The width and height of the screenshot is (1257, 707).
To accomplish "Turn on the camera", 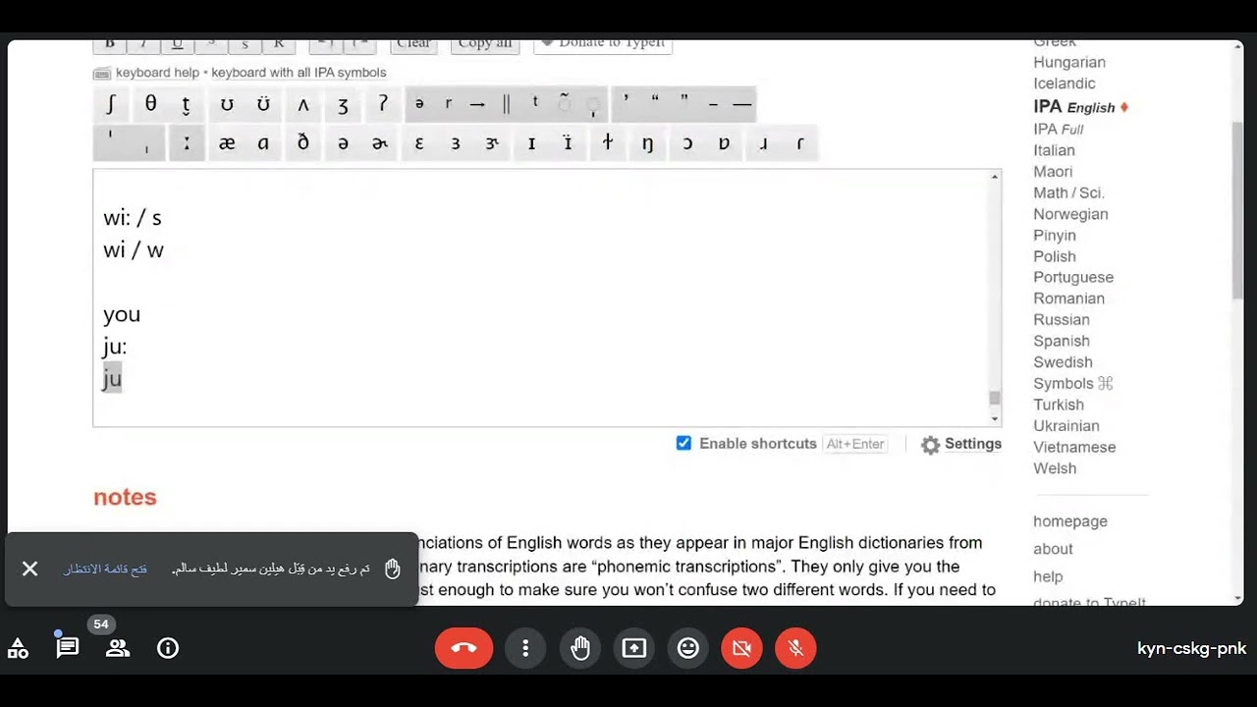I will [x=741, y=648].
